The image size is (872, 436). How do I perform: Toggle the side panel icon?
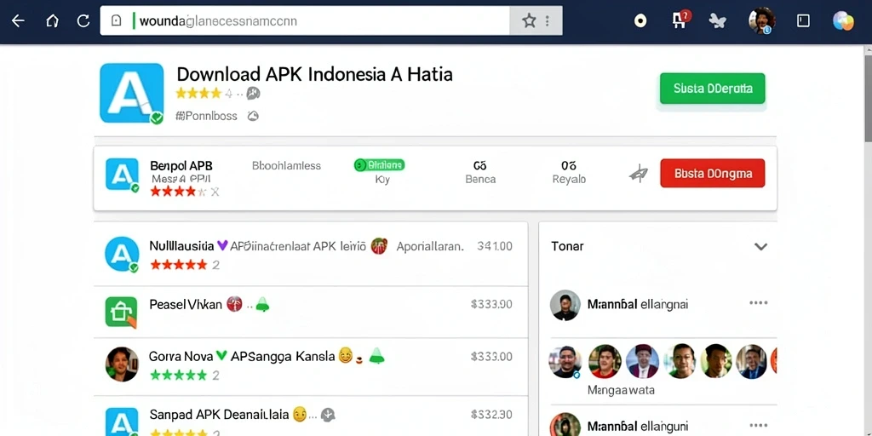click(x=803, y=21)
